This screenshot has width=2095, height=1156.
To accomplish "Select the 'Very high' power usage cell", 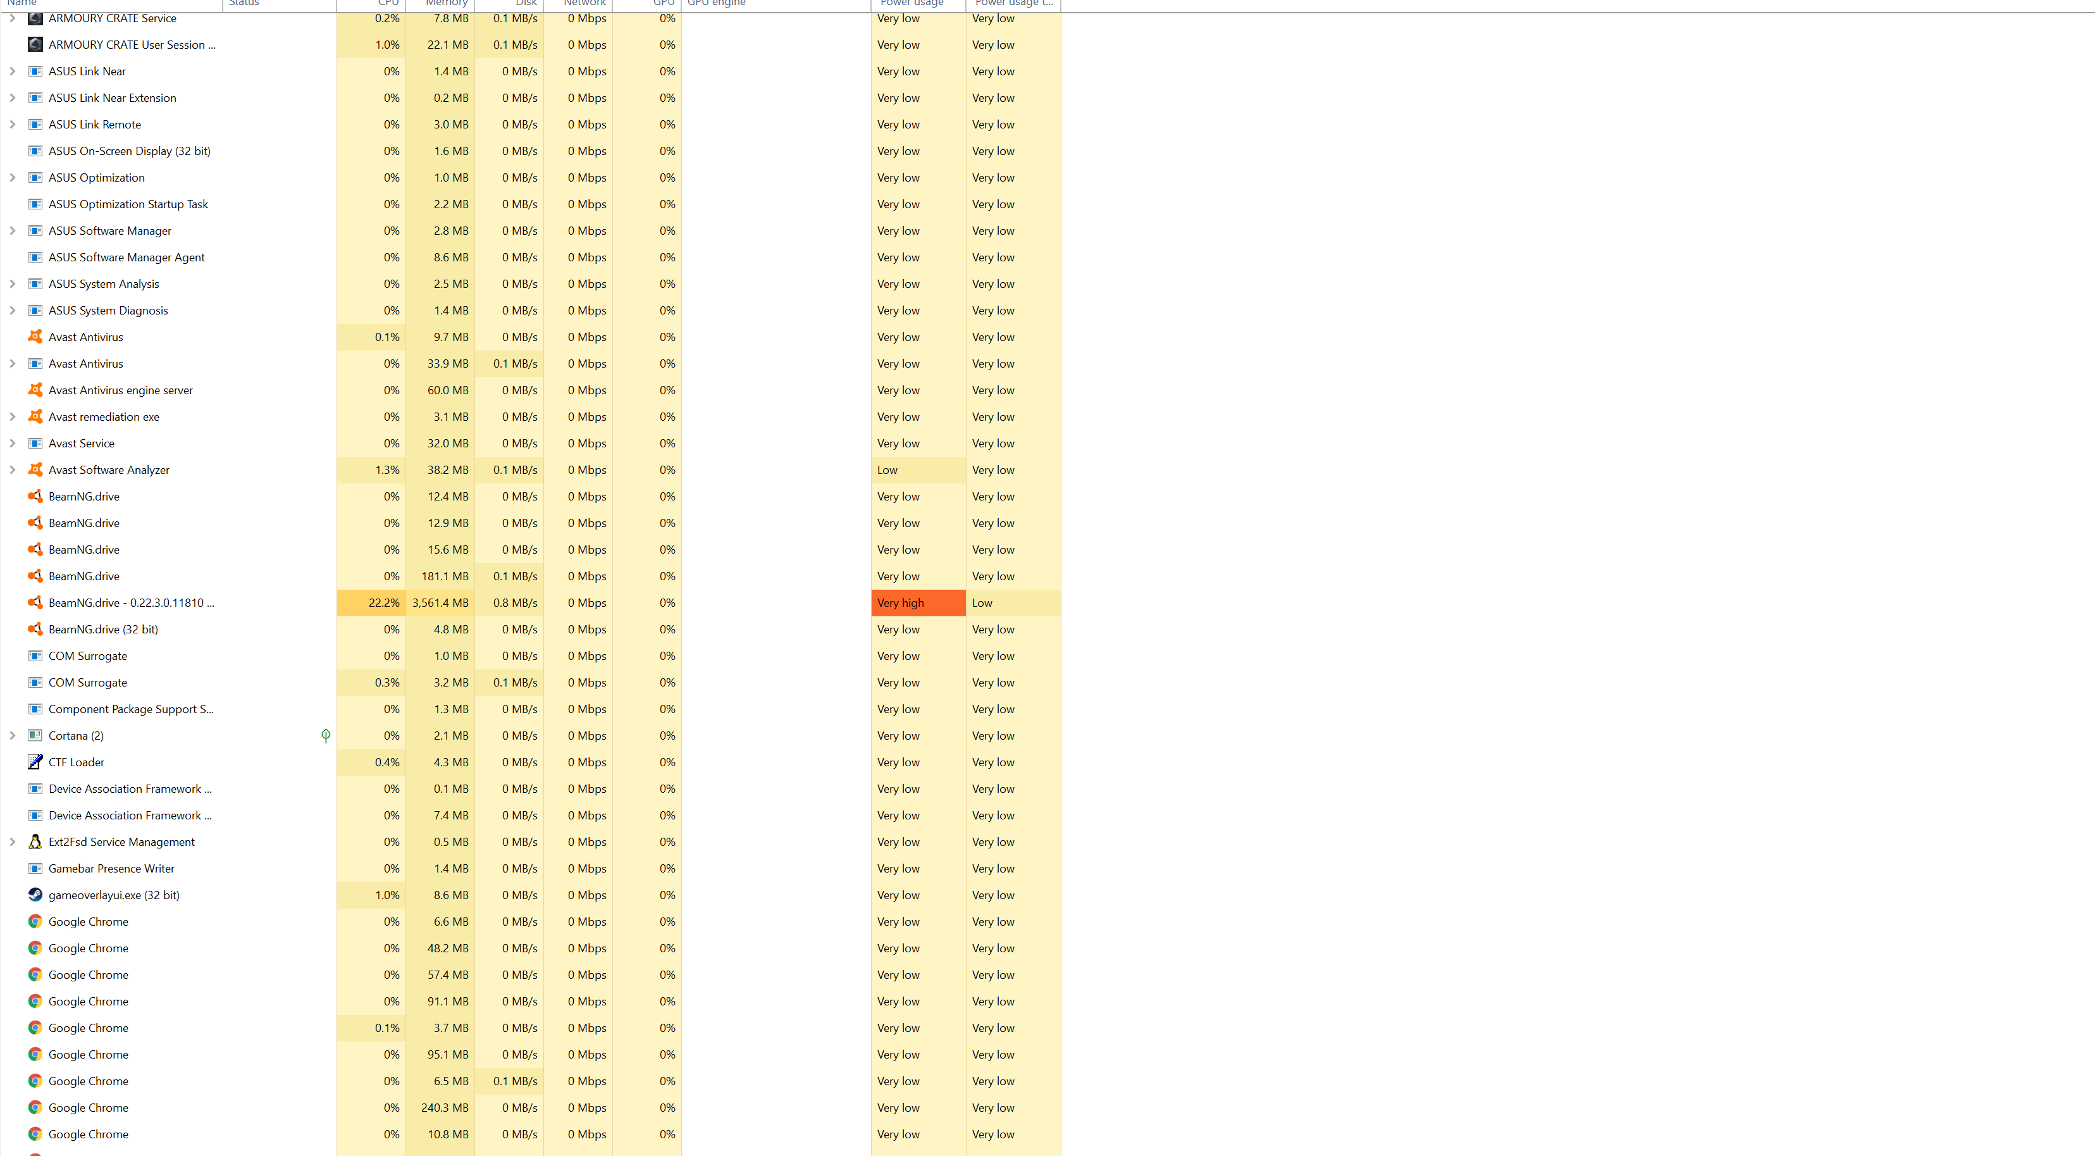I will click(918, 603).
